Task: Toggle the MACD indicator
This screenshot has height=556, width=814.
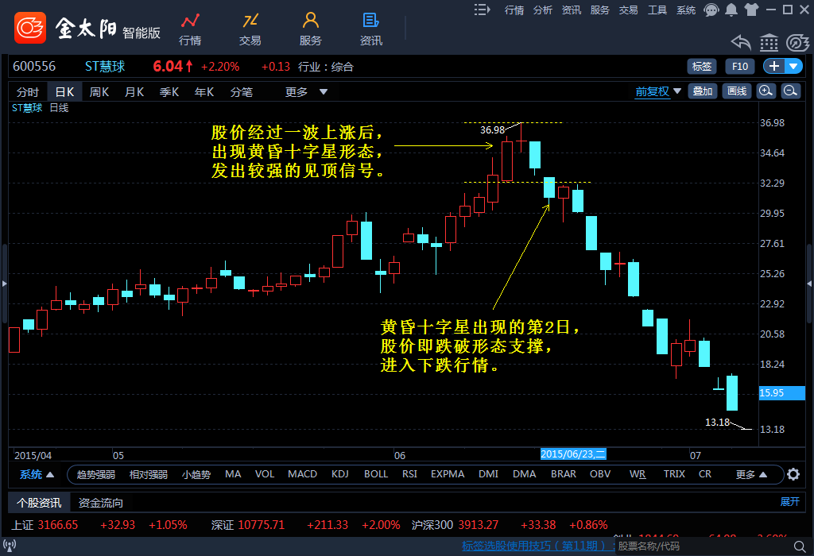Action: [302, 474]
